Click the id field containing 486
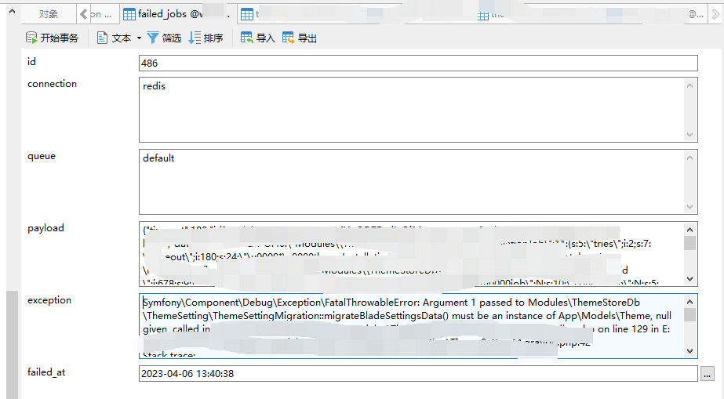 [418, 63]
